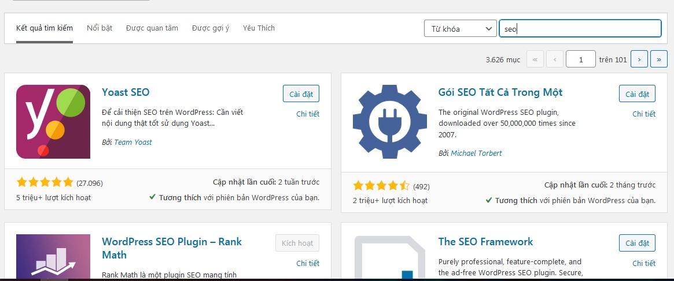674x281 pixels.
Task: Click Gói SEO Tất Cả Trong Một star rating
Action: [x=381, y=186]
